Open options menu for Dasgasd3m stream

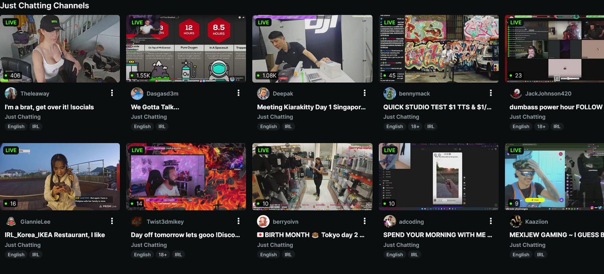coord(238,94)
